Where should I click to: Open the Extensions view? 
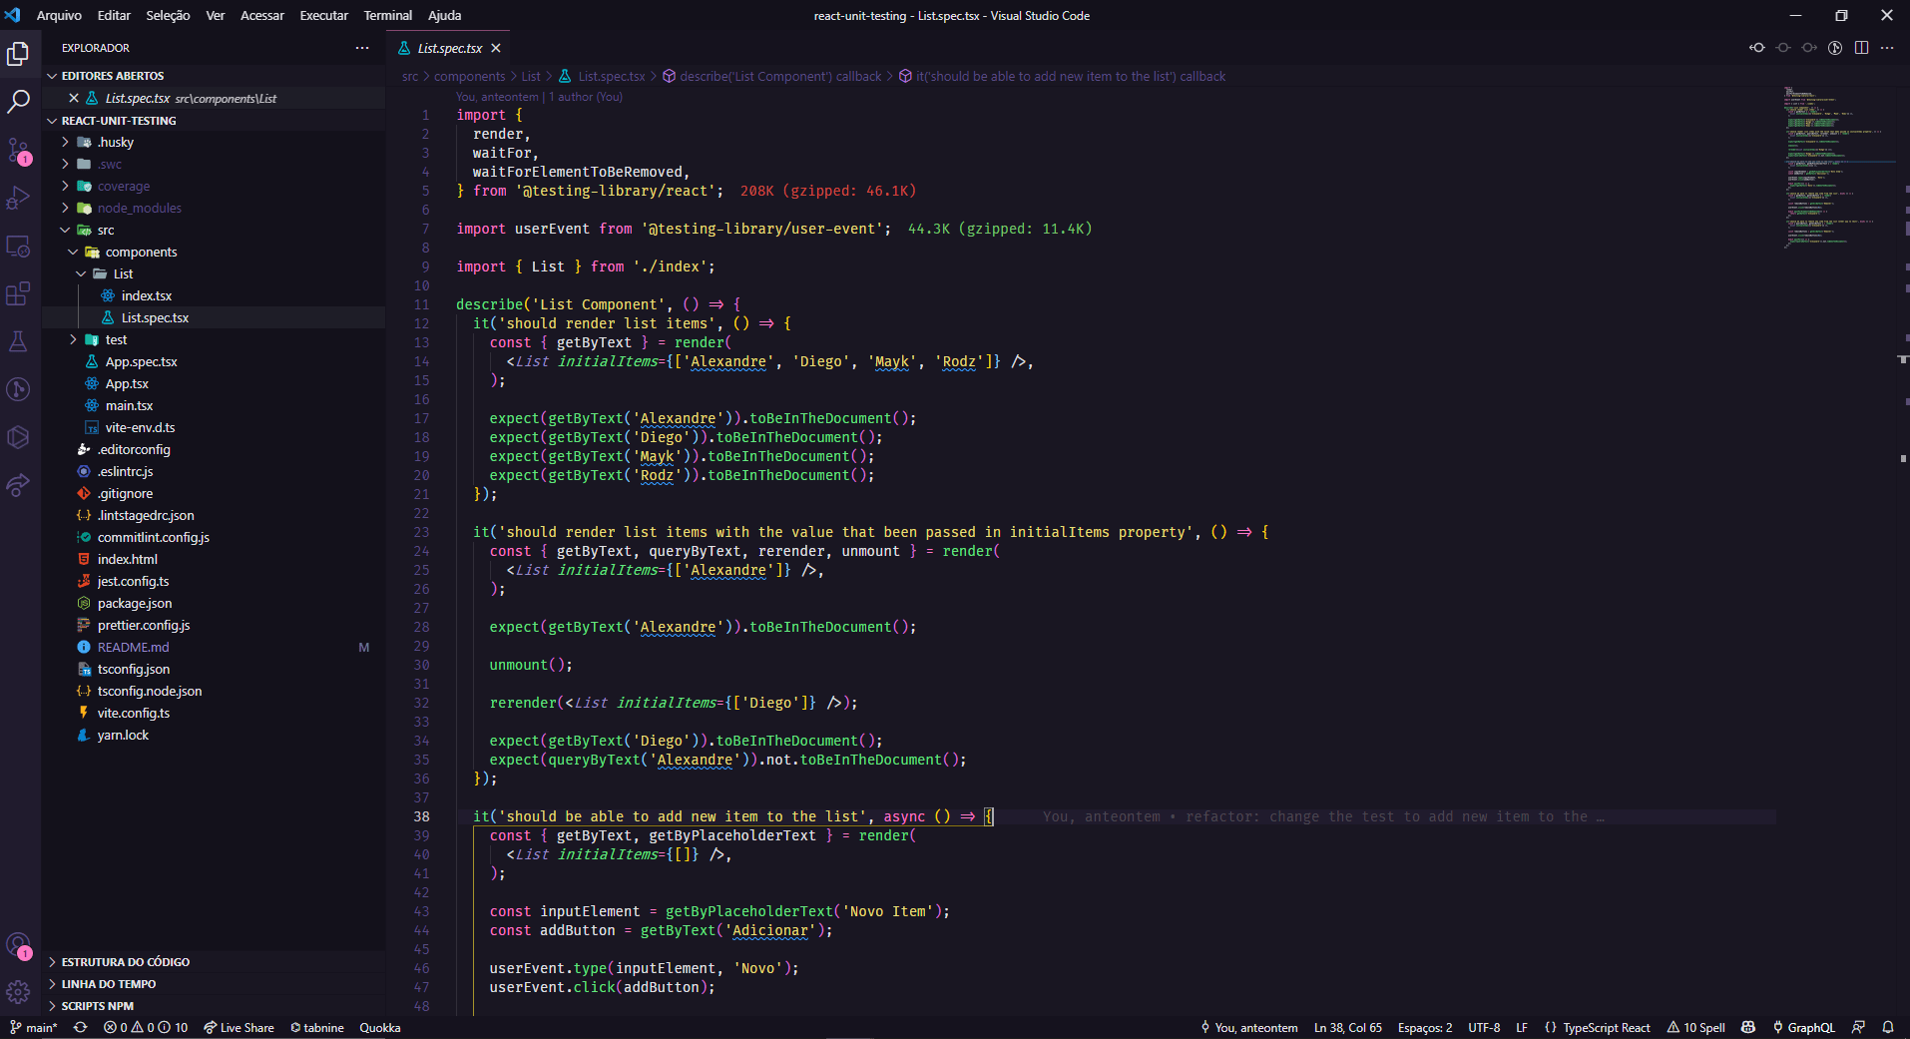19,293
